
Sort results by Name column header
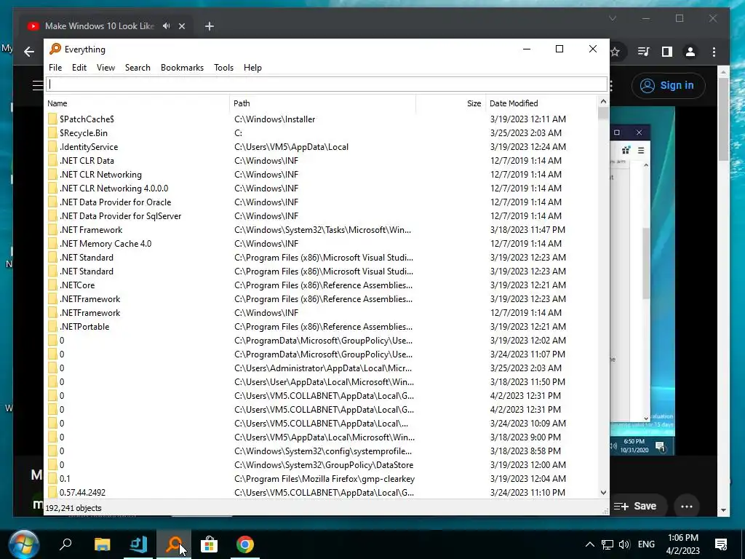(137, 103)
